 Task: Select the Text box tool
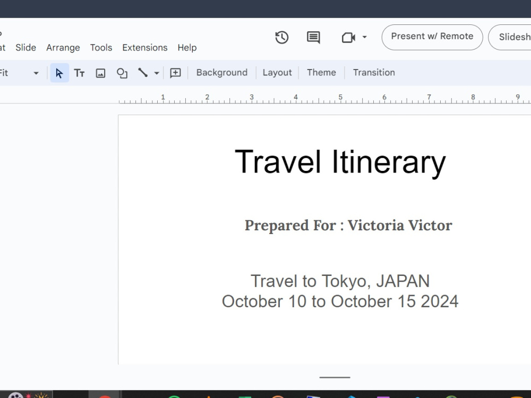(x=79, y=73)
